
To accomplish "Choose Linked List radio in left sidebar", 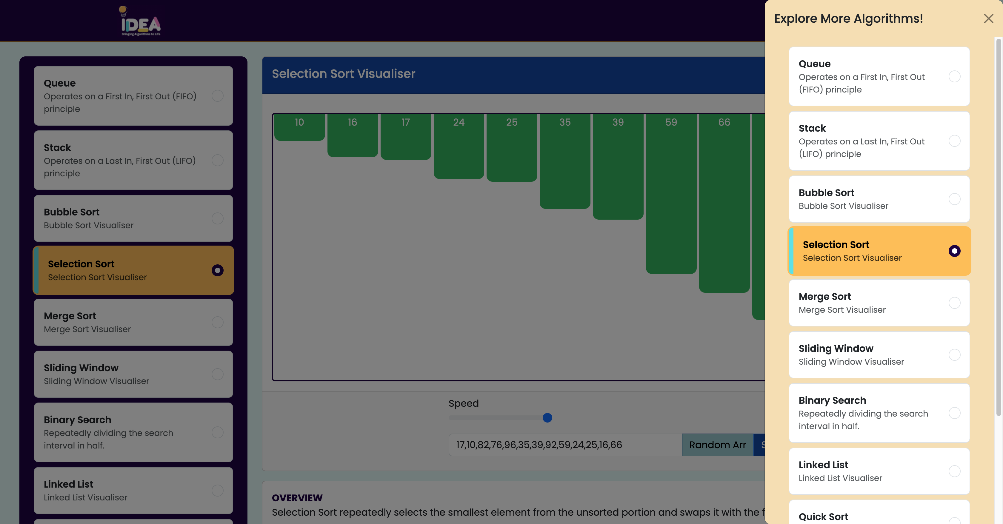I will [217, 491].
